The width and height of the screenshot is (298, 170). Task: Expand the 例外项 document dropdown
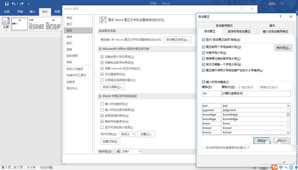coord(128,151)
